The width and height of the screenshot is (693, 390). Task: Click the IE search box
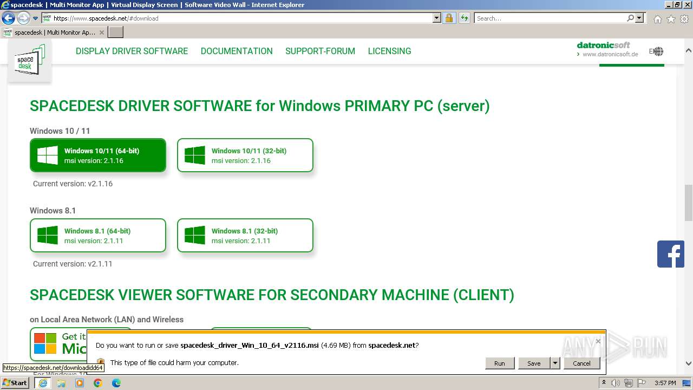551,18
